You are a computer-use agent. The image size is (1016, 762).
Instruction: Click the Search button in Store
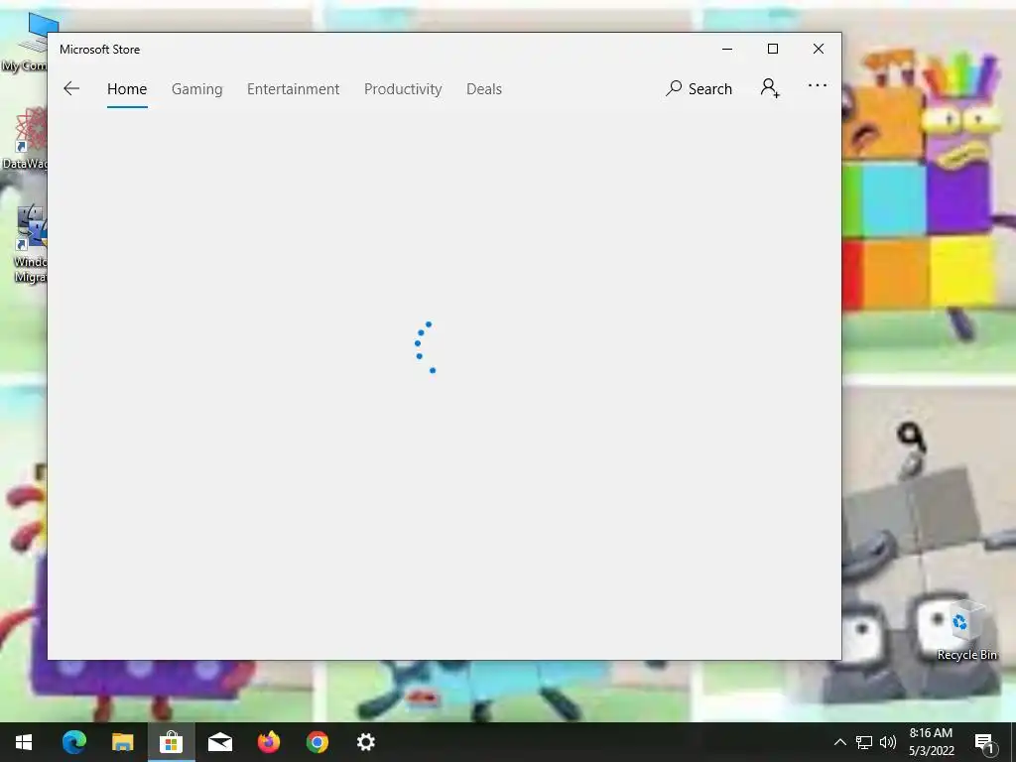point(698,88)
